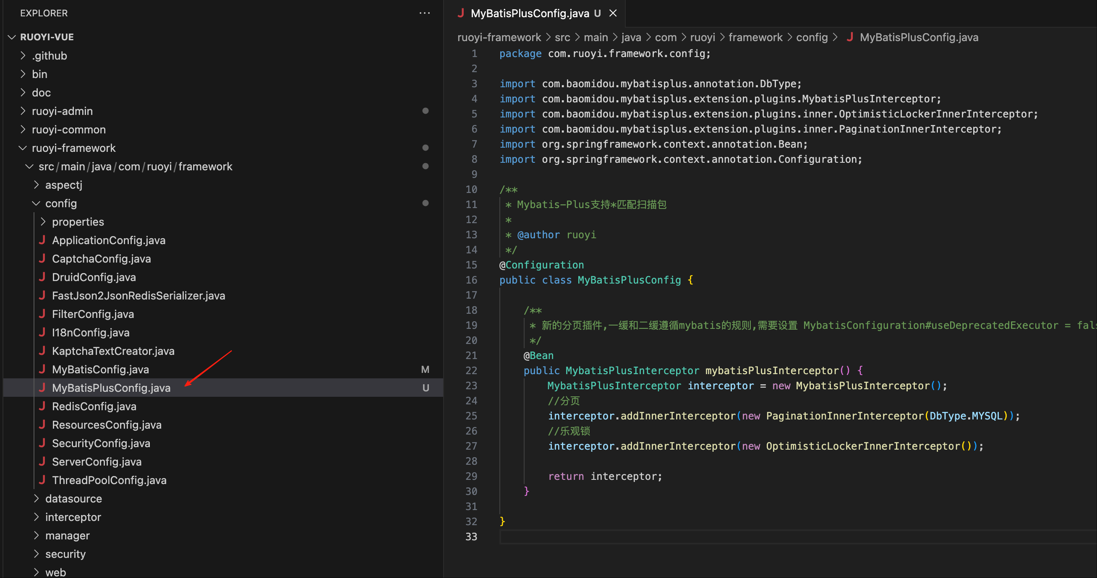Collapse the ruoyi-framework folder
This screenshot has height=578, width=1097.
tap(24, 148)
